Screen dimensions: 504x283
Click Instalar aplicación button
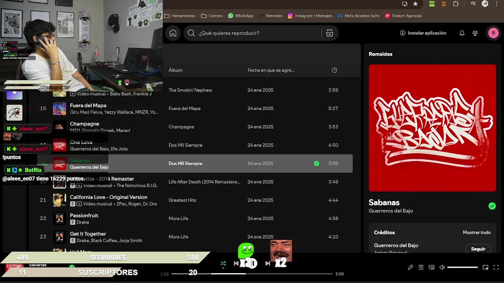[423, 33]
